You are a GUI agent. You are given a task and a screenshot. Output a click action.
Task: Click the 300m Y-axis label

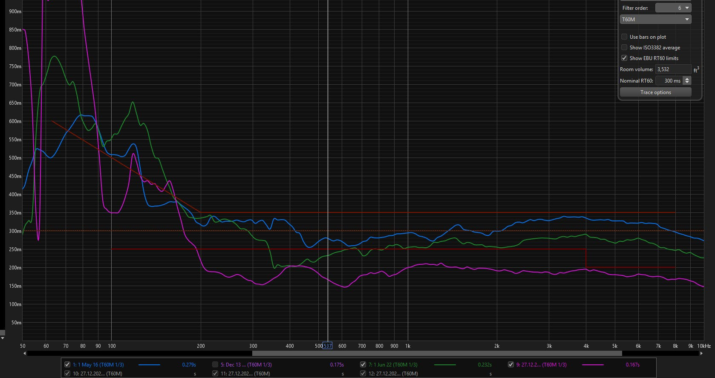coord(15,231)
